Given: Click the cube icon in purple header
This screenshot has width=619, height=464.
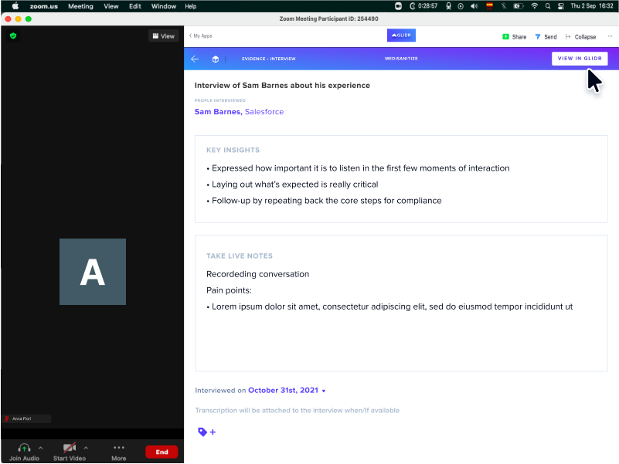Looking at the screenshot, I should [x=215, y=59].
